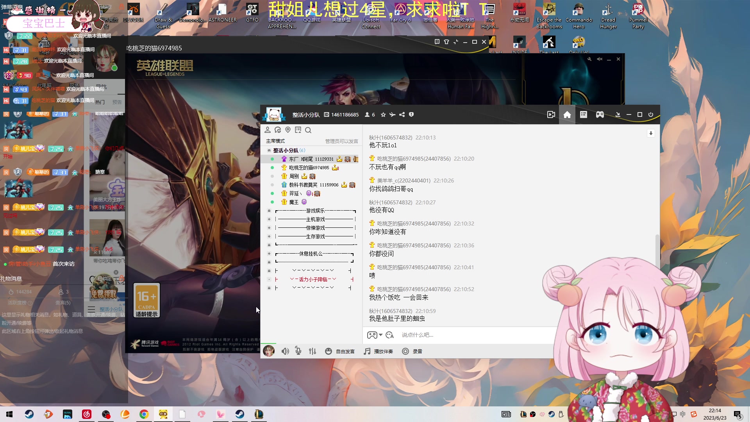Screen dimensions: 750x422
Task: Open the 整活小分队 channel avatar
Action: pyautogui.click(x=273, y=114)
